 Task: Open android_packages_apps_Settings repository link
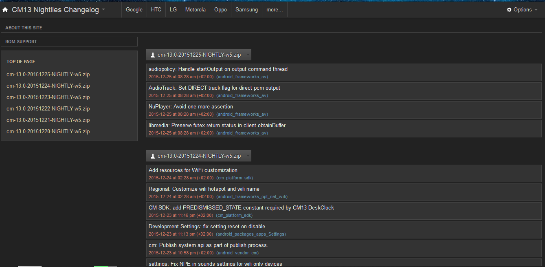[x=251, y=234]
